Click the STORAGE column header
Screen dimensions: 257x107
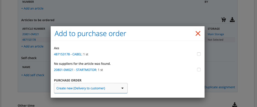pyautogui.click(x=214, y=29)
